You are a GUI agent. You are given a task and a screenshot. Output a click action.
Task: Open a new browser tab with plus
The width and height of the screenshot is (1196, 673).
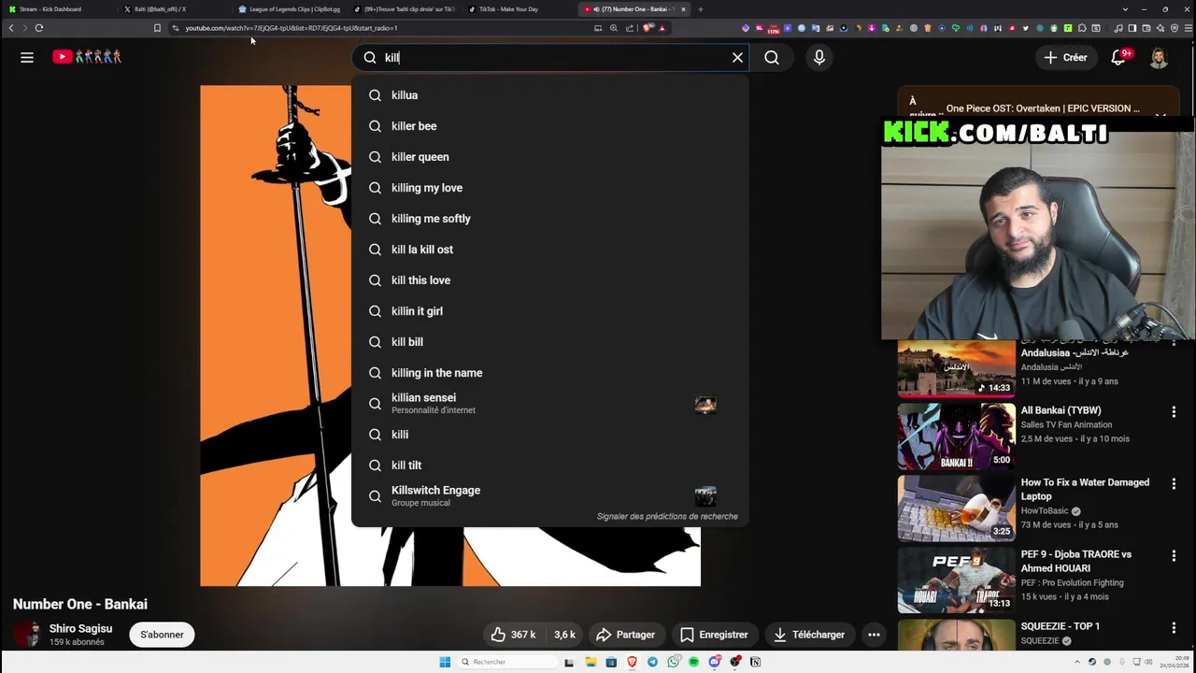click(701, 9)
